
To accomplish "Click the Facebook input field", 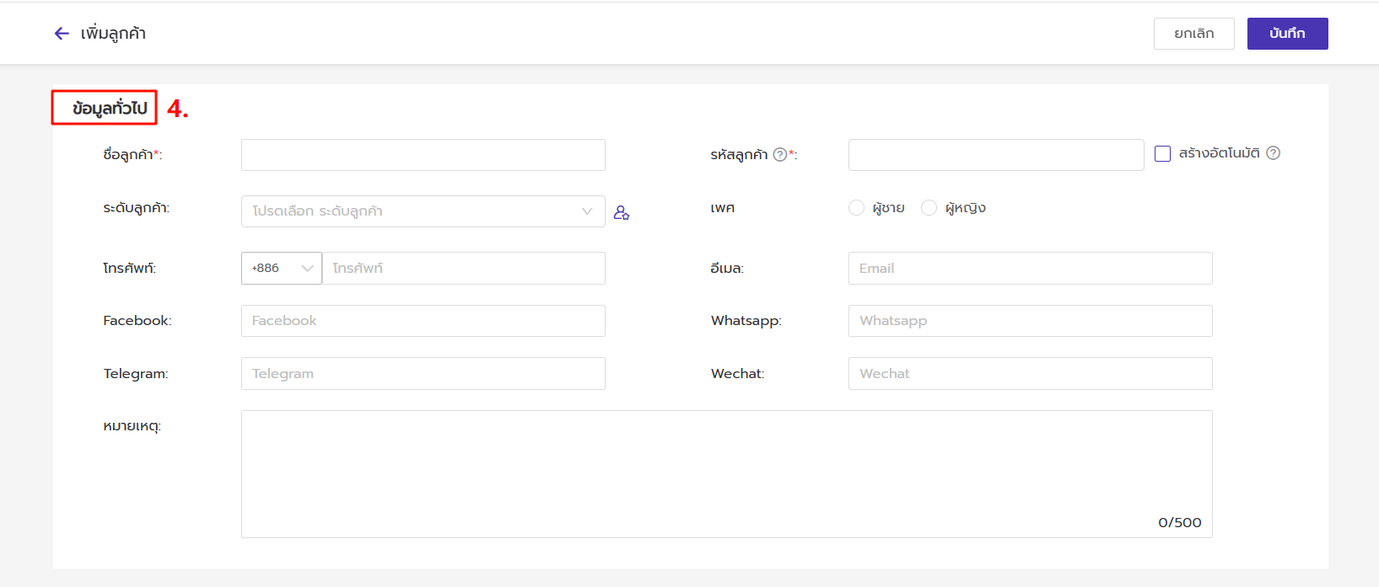I will (423, 321).
